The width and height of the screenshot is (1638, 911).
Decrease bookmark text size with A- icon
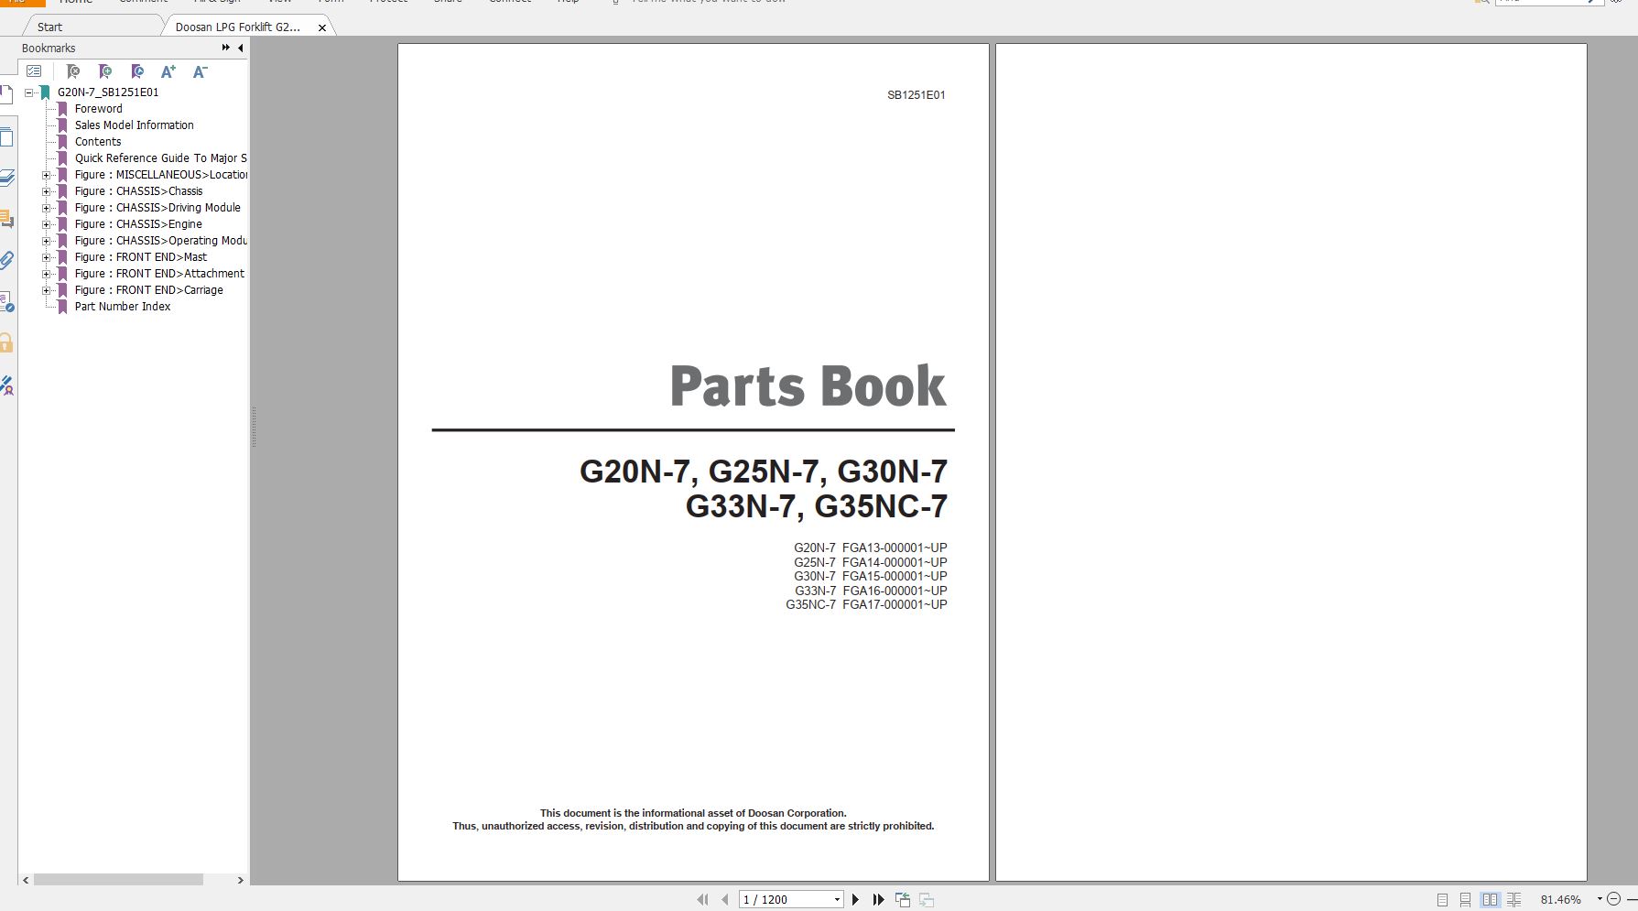tap(200, 71)
